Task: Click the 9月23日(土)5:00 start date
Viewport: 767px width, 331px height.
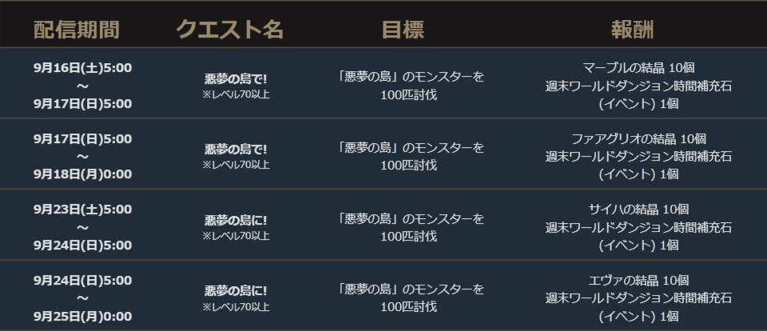Action: tap(83, 209)
